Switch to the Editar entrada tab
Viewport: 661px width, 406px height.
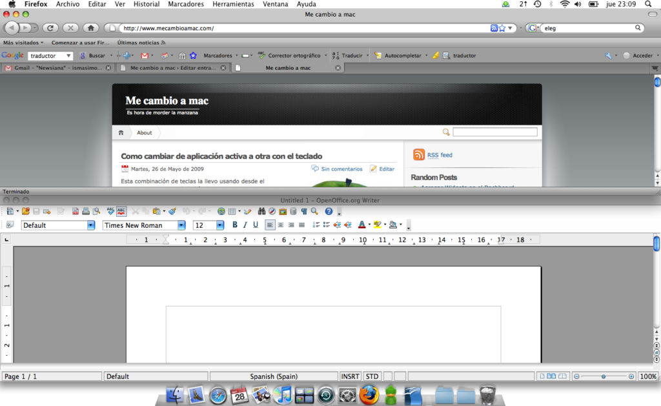[173, 68]
